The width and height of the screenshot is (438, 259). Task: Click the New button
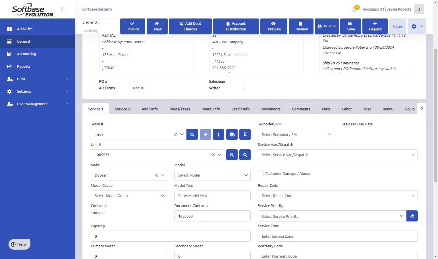click(x=157, y=26)
